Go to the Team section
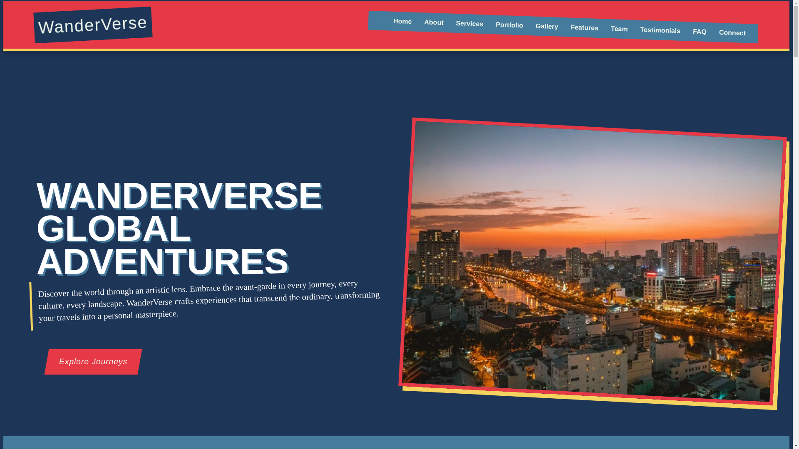Image resolution: width=799 pixels, height=449 pixels. [x=619, y=29]
